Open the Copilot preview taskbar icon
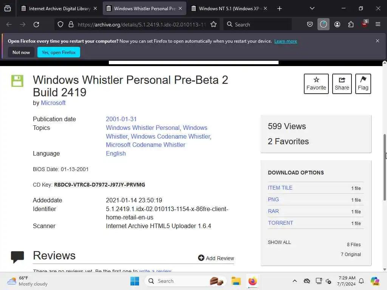 tap(375, 281)
